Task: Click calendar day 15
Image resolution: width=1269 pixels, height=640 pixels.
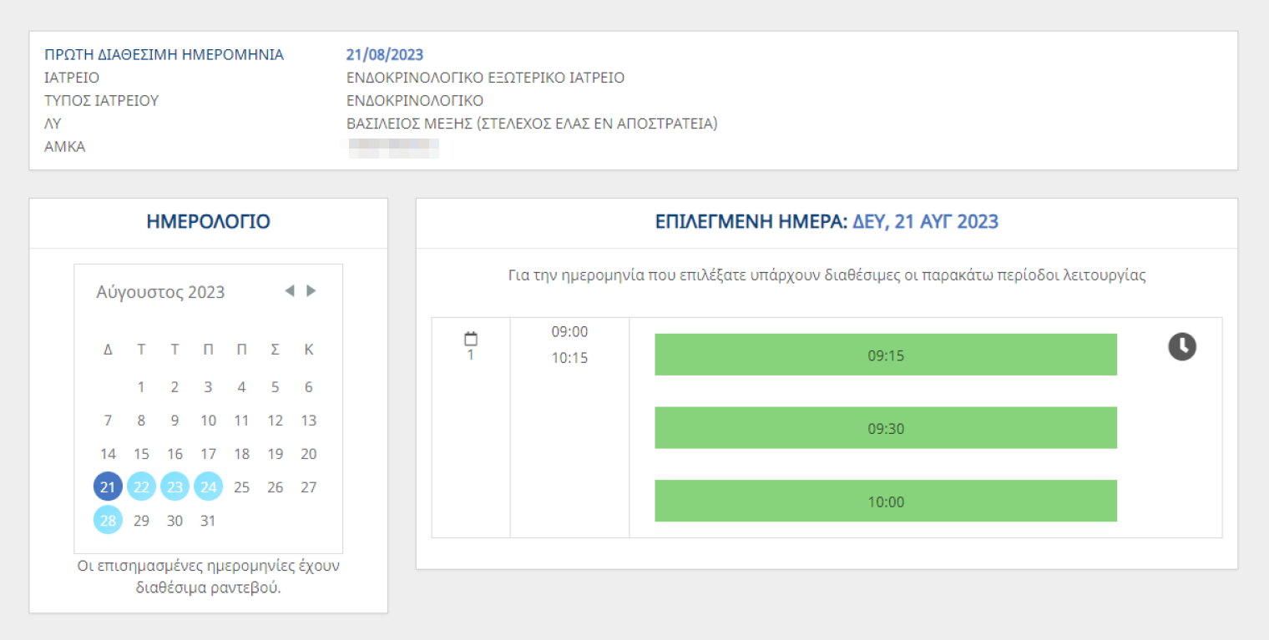Action: click(141, 453)
